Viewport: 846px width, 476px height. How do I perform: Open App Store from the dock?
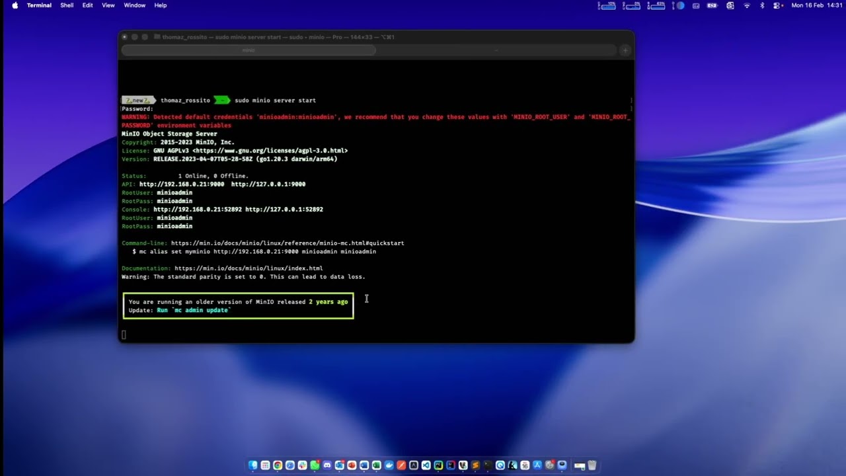(537, 465)
